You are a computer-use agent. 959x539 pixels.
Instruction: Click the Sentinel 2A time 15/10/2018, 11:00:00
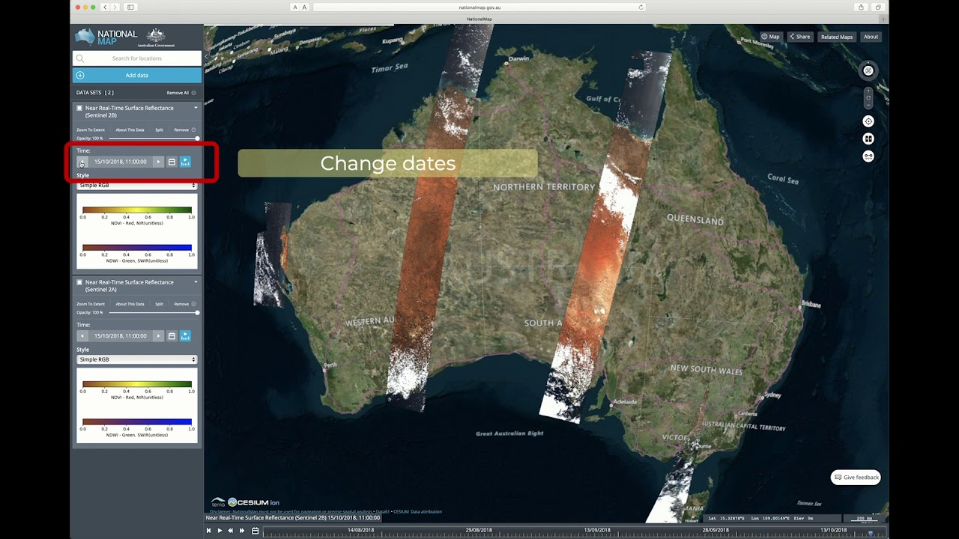[x=121, y=336]
